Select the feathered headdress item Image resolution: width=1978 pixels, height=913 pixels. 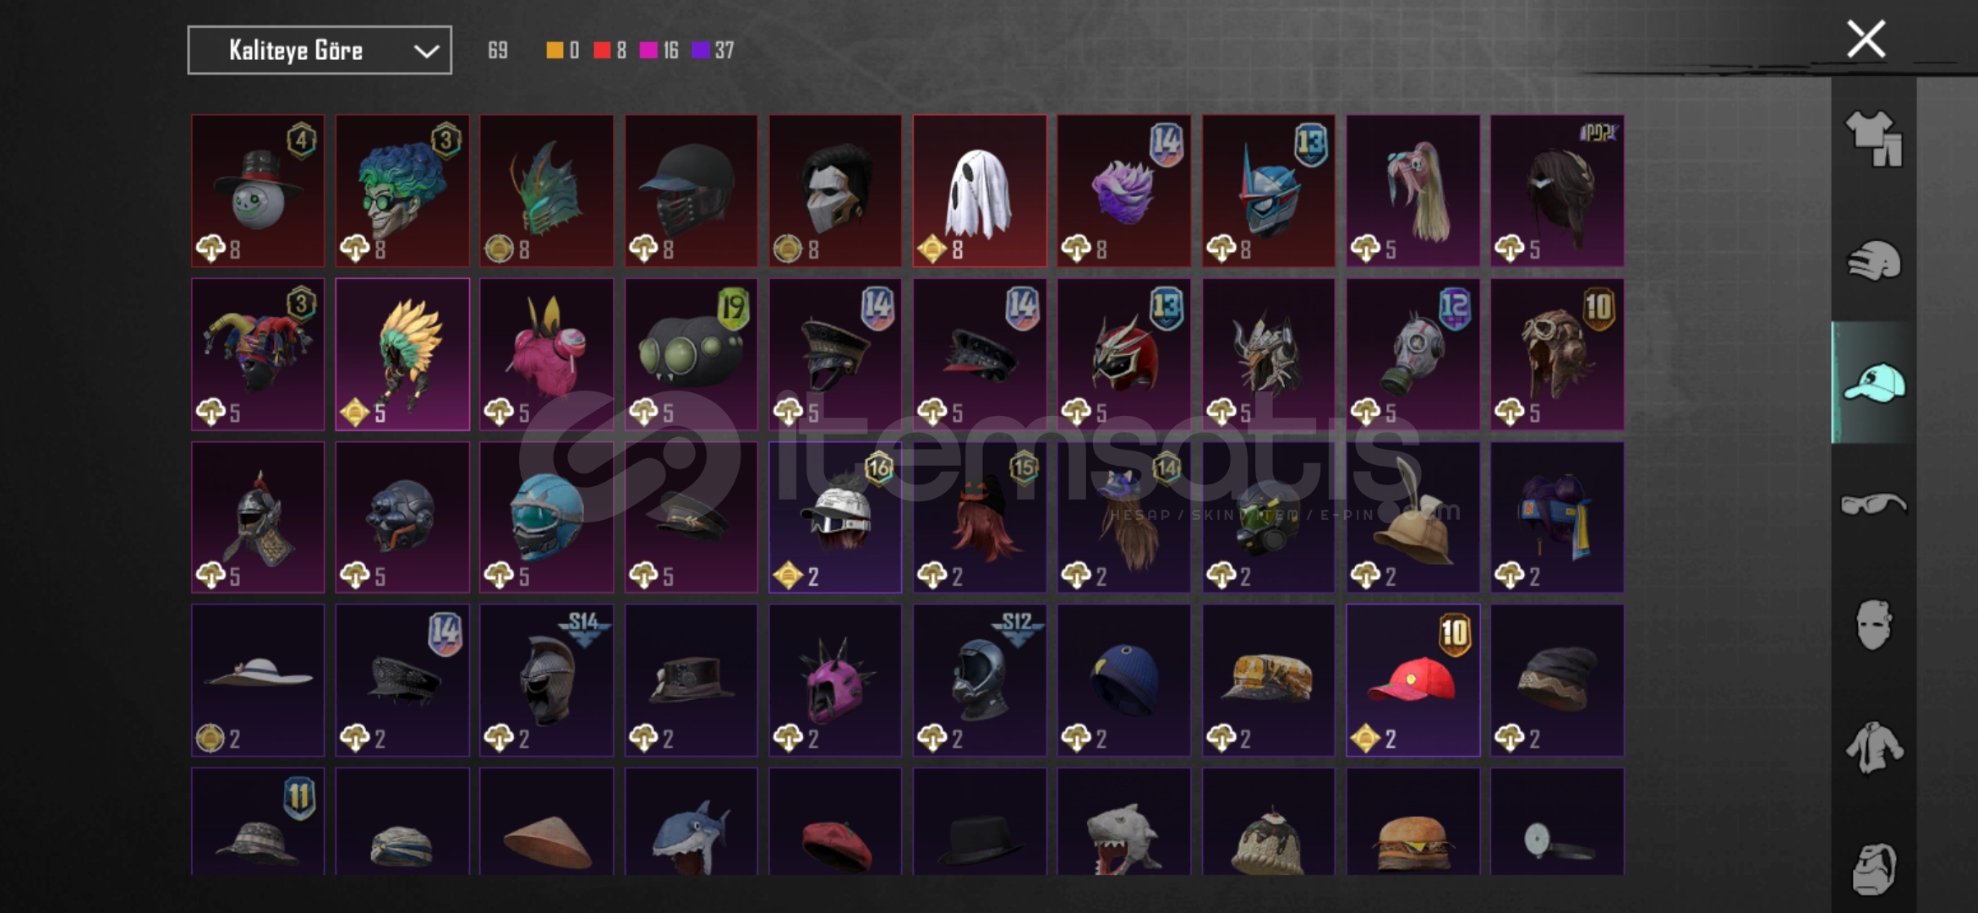[x=402, y=354]
